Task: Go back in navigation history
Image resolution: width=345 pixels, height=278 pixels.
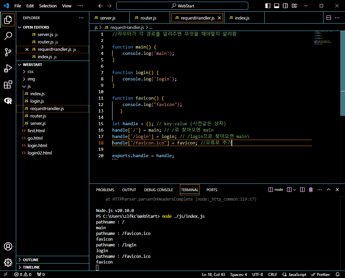Action: tap(100, 6)
